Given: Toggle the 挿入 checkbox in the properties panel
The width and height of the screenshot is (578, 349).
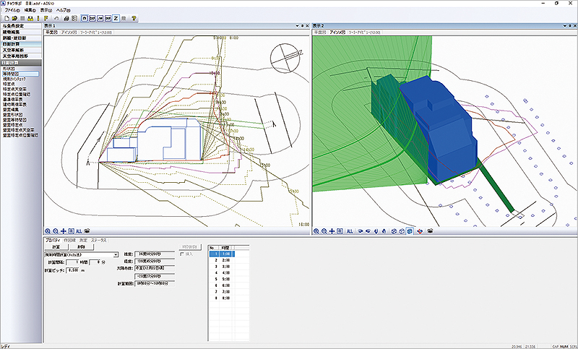Looking at the screenshot, I should pos(181,254).
